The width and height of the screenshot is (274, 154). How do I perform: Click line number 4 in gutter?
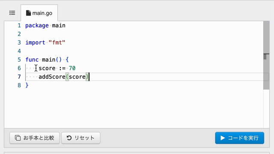pos(19,51)
